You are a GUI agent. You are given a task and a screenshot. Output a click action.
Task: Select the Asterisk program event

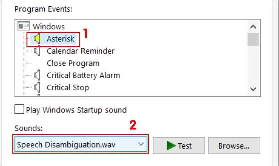click(60, 39)
